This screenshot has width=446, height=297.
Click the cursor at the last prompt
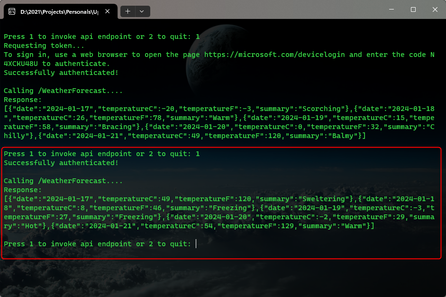[x=196, y=244]
